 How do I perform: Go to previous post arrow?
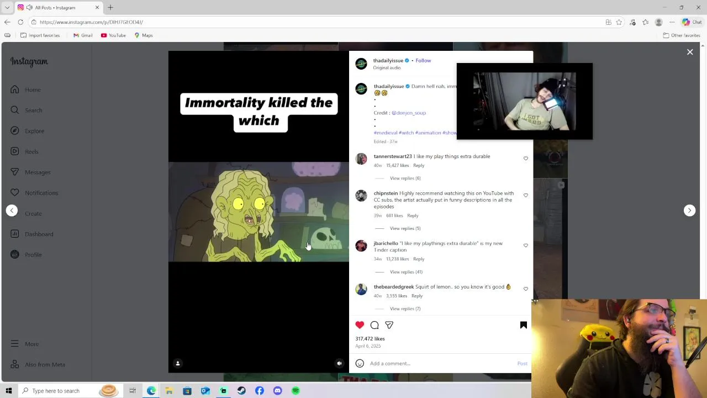coord(12,211)
